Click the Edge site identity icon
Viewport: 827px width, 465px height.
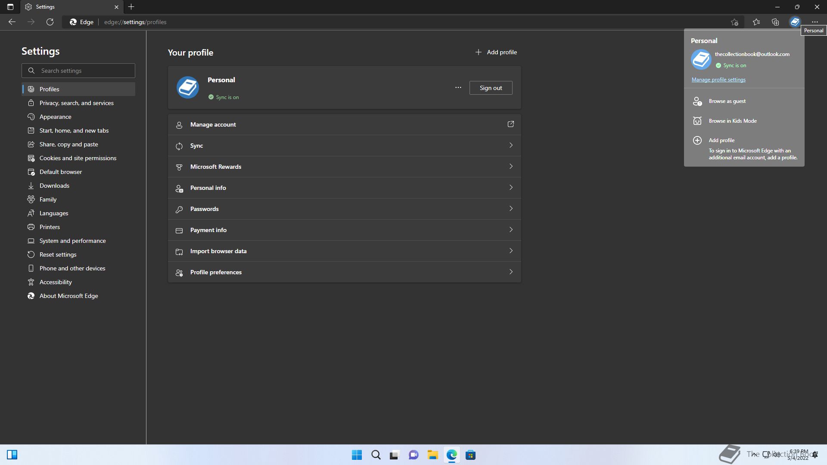click(x=73, y=22)
